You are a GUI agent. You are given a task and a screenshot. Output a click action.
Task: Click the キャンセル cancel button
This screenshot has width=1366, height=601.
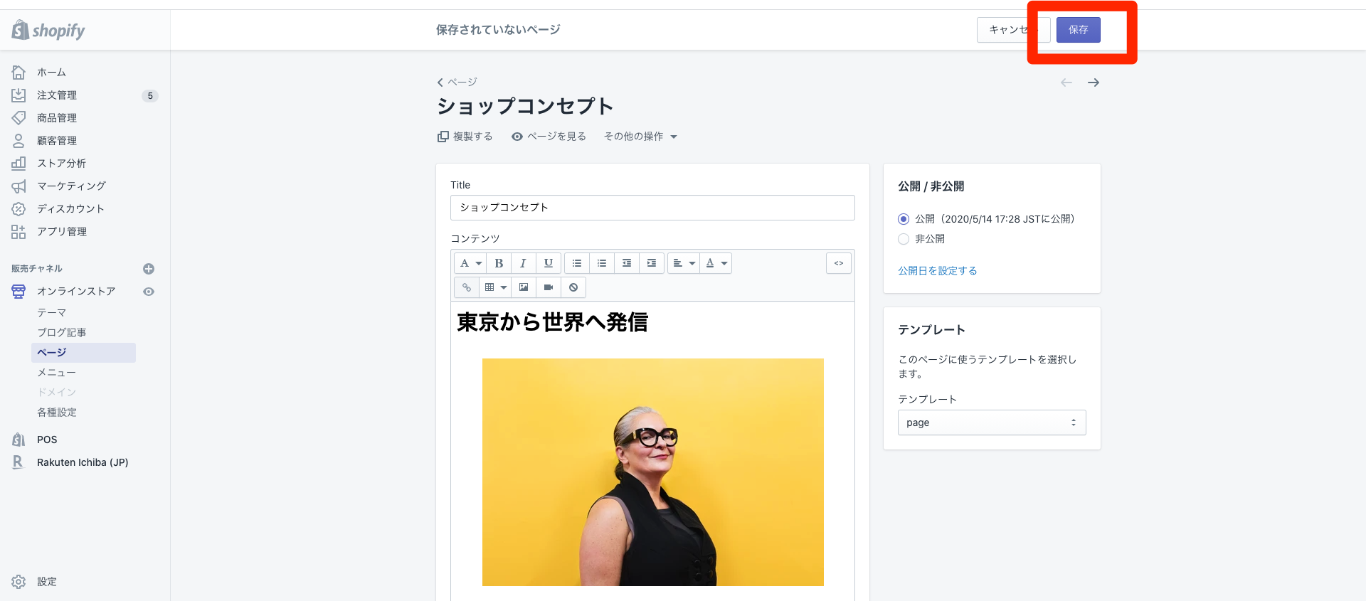point(1013,30)
